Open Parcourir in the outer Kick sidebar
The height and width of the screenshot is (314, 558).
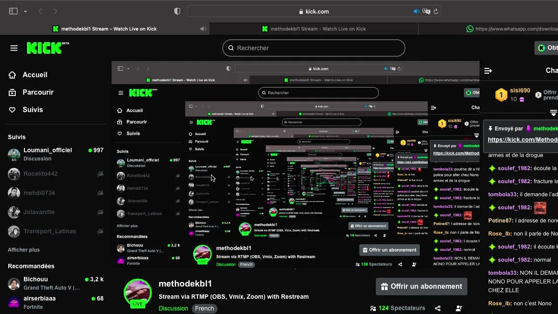pyautogui.click(x=31, y=92)
